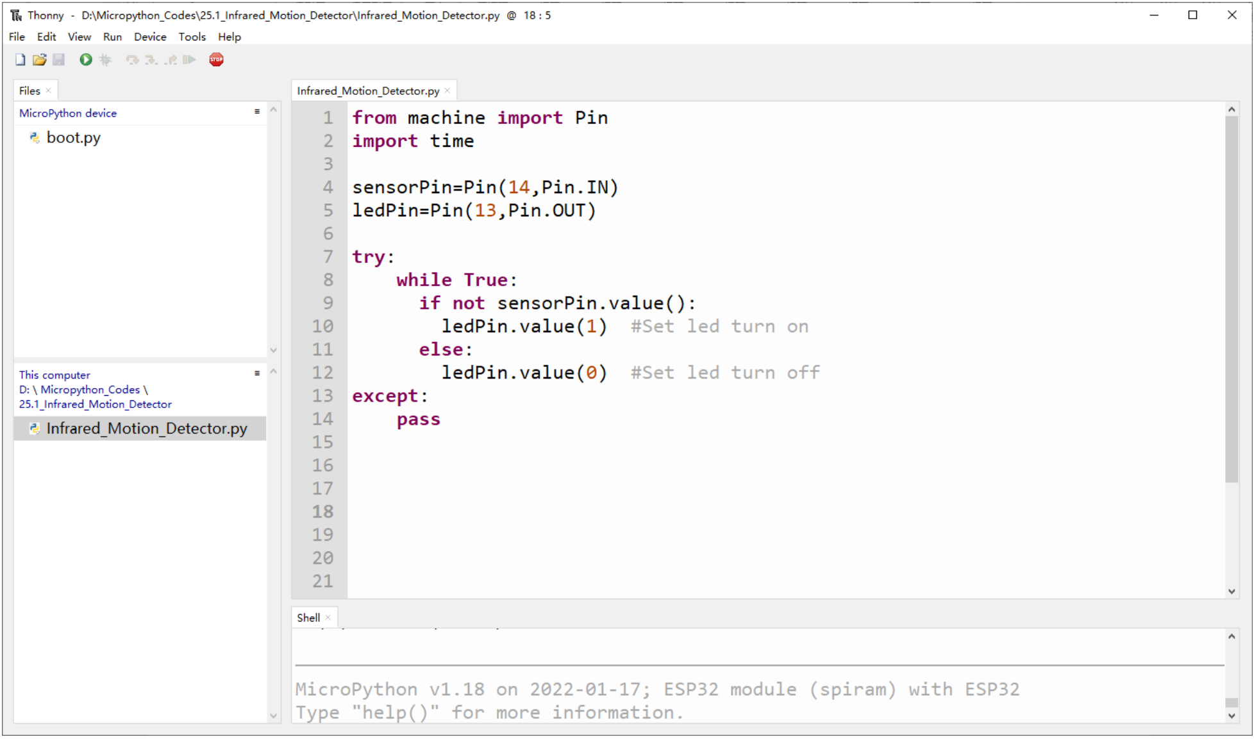1254x739 pixels.
Task: Open the MicroPython device panel menu icon
Action: pyautogui.click(x=257, y=112)
